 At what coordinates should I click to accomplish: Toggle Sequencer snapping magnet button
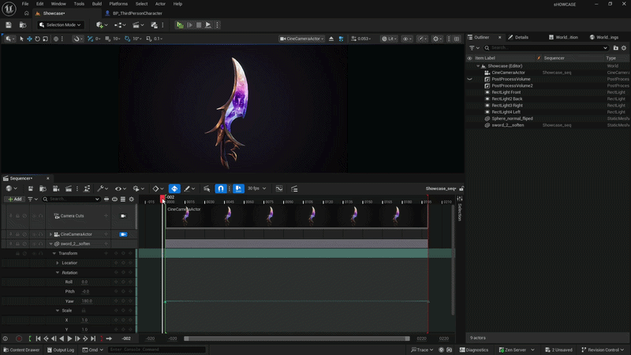point(221,189)
